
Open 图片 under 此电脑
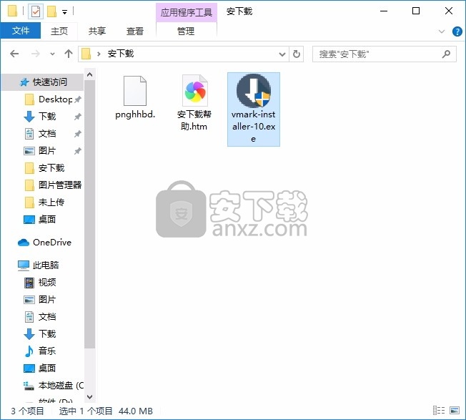[x=40, y=300]
